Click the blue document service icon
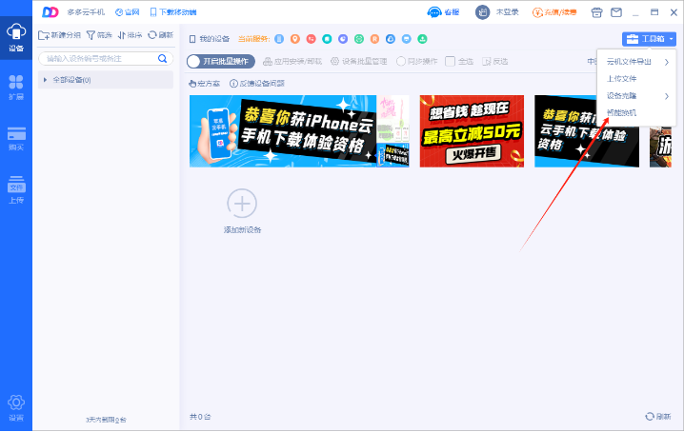 click(279, 39)
